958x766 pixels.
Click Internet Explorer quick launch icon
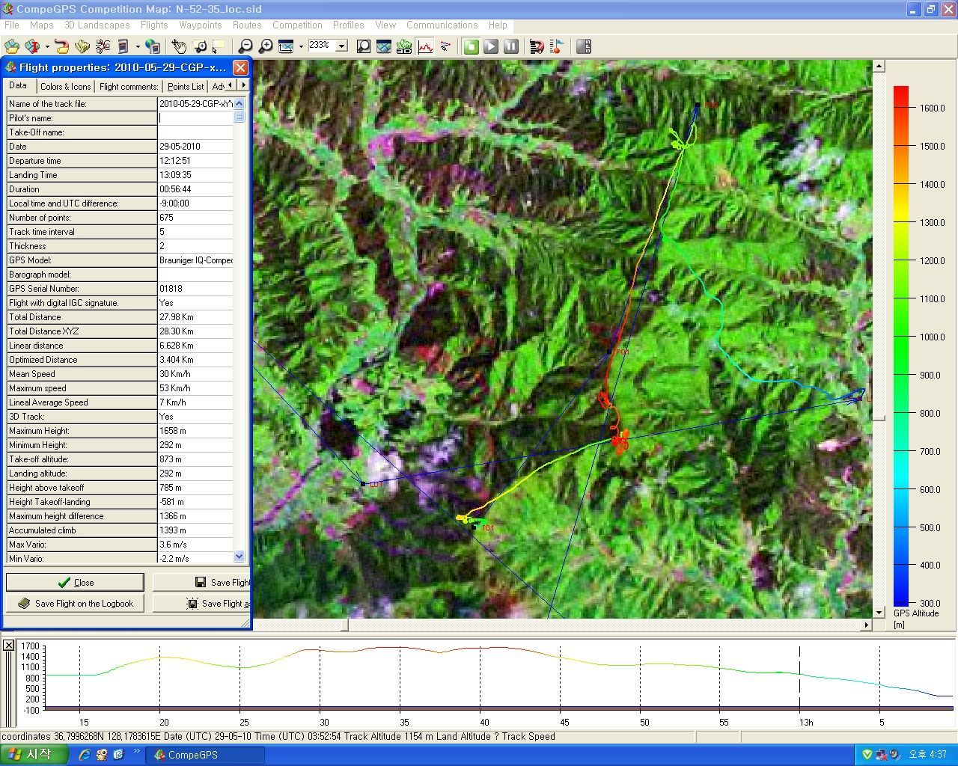click(85, 755)
